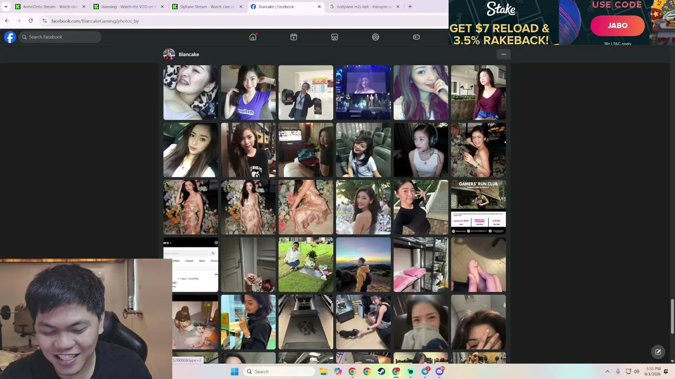Viewport: 675px width, 379px height.
Task: Open the maroon top building photo
Action: point(478,93)
